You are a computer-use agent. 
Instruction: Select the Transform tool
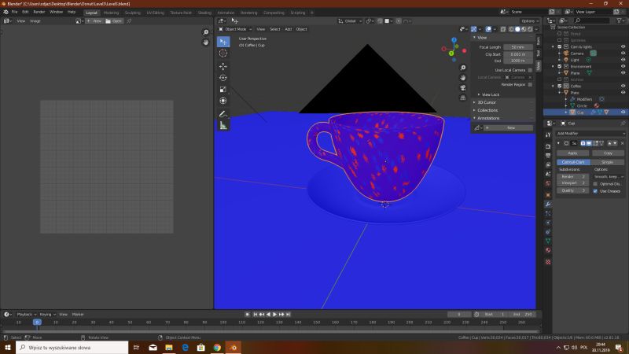pos(223,101)
